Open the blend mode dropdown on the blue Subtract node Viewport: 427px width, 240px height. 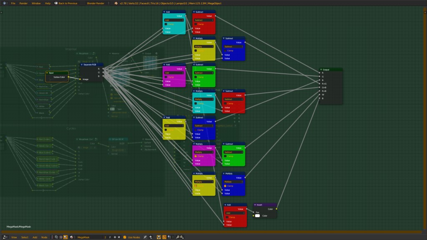[x=233, y=47]
